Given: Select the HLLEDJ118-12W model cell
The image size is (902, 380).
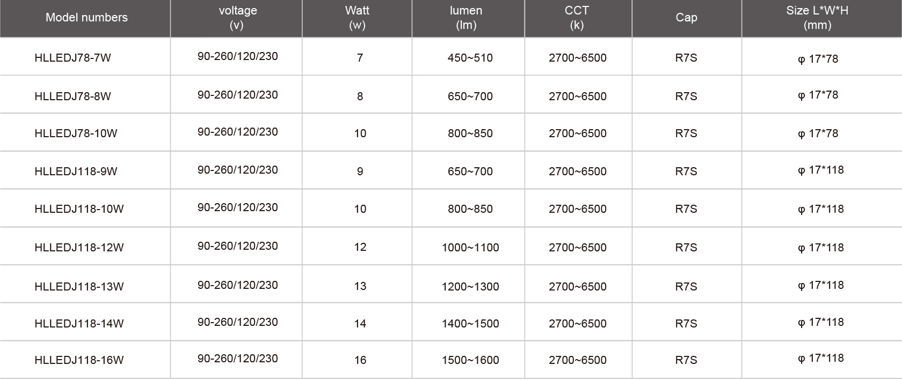Looking at the screenshot, I should click(x=79, y=248).
